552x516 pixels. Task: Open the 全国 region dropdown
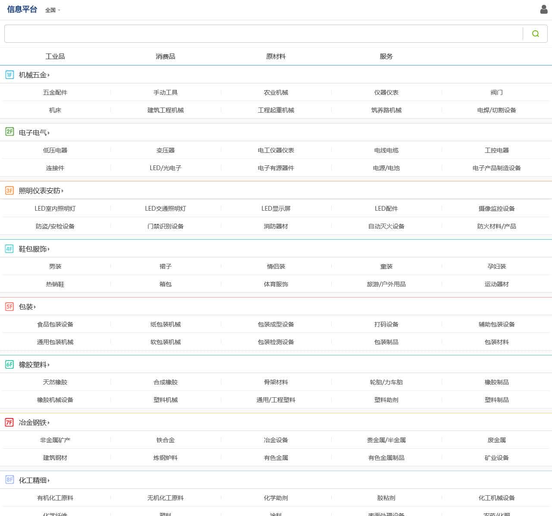point(53,10)
